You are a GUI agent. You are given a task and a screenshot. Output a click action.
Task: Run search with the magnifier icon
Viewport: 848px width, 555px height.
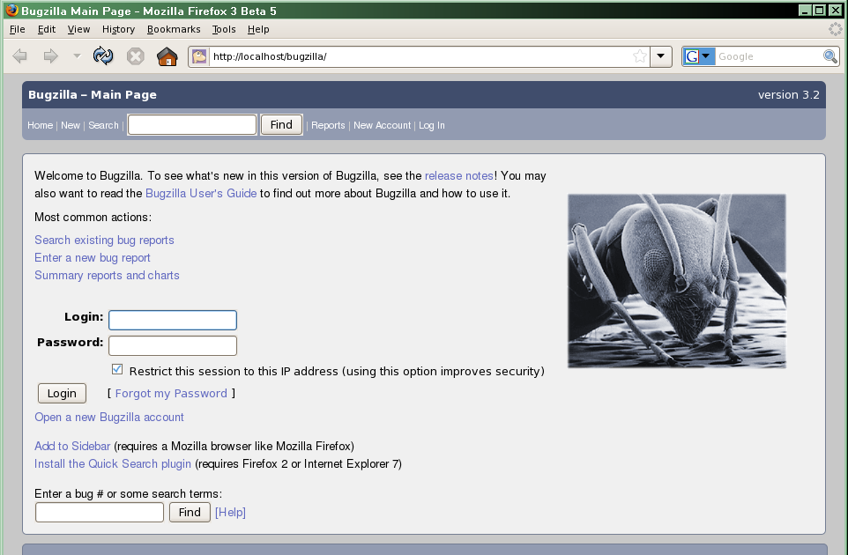coord(830,56)
